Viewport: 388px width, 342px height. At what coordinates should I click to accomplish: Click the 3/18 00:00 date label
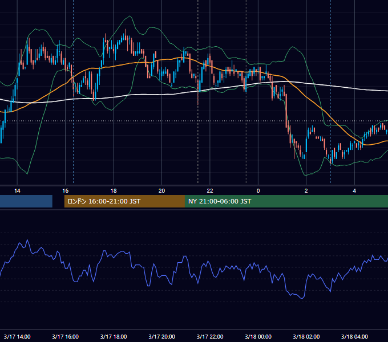click(x=258, y=336)
